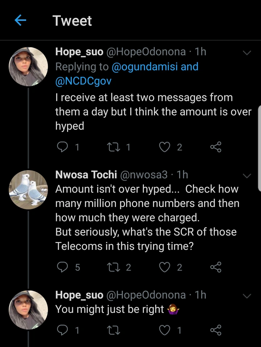Like Hope_suo's over hyped tweet
Screen dimensions: 261x347
tap(165, 147)
